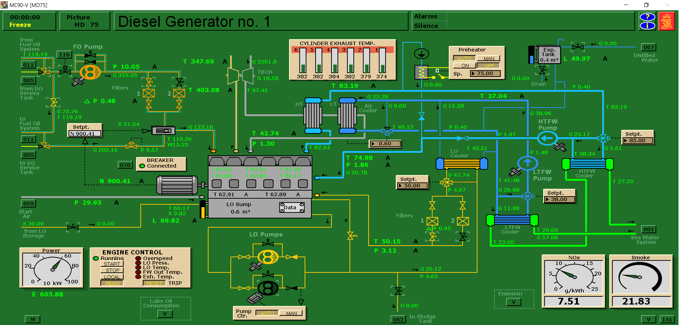Open the Picture MD 75 selector
This screenshot has width=687, height=325.
pos(85,21)
